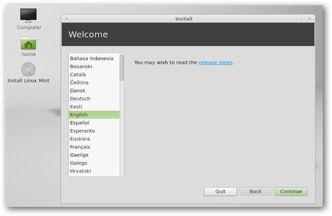
Task: Close the Install window
Action: (309, 19)
